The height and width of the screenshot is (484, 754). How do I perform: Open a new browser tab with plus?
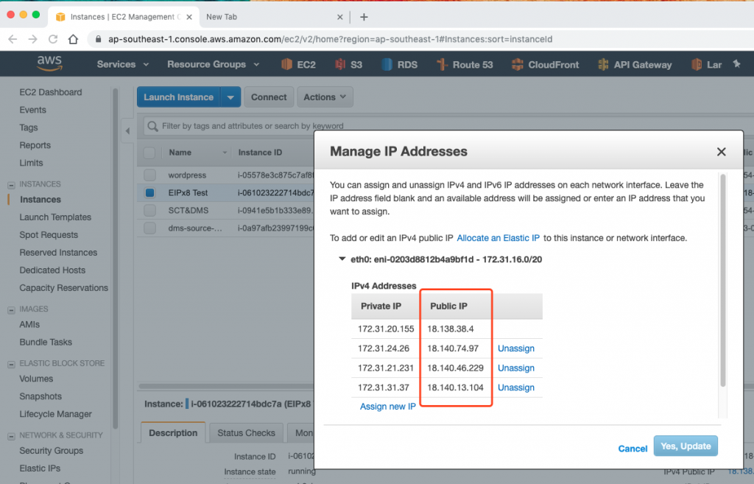[364, 18]
